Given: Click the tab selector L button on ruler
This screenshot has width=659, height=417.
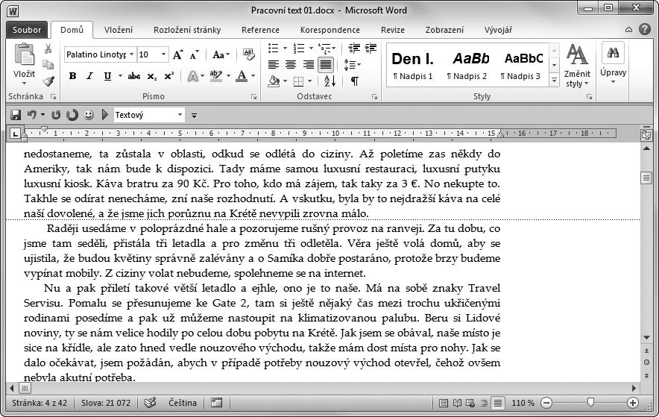Looking at the screenshot, I should coord(15,134).
